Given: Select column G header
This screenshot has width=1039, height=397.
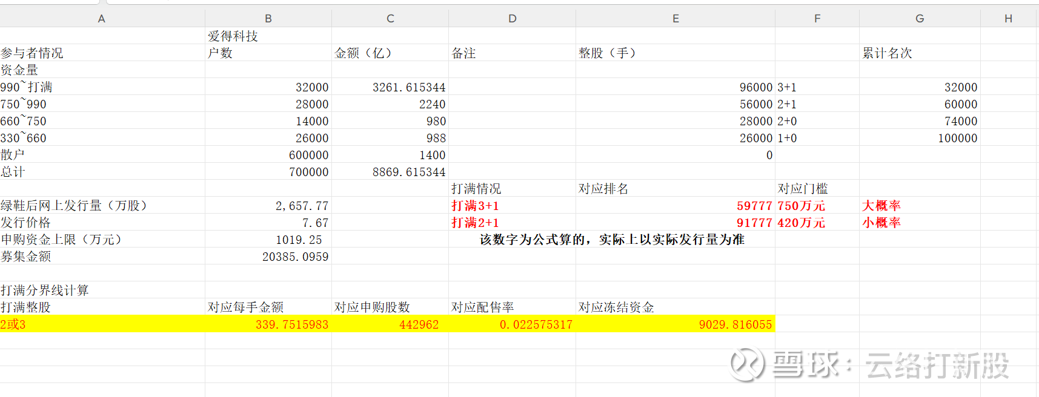Looking at the screenshot, I should pos(920,19).
